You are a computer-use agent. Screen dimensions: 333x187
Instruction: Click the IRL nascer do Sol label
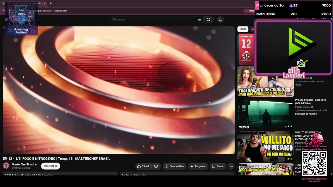point(270,5)
